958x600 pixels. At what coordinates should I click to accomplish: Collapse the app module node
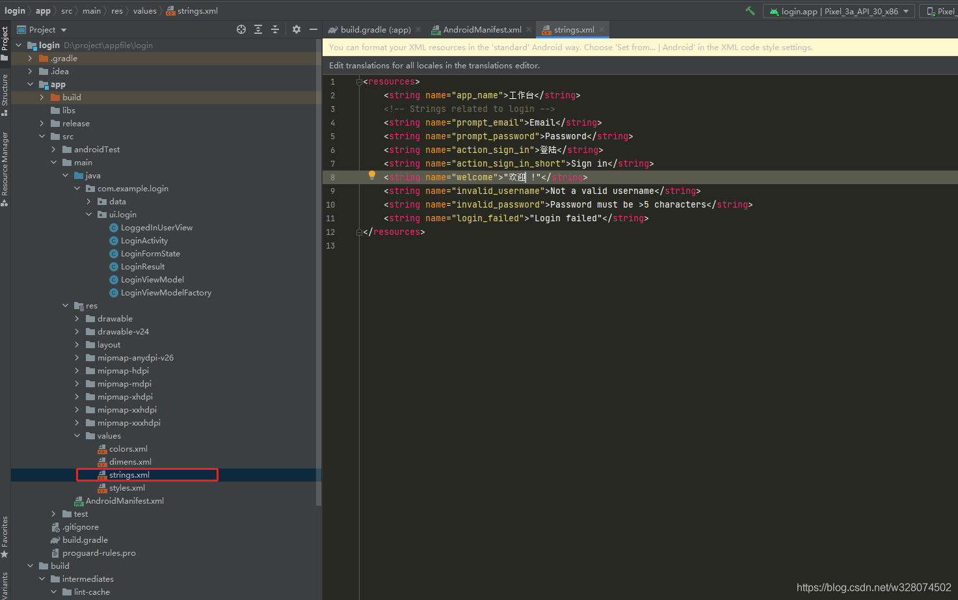coord(30,85)
